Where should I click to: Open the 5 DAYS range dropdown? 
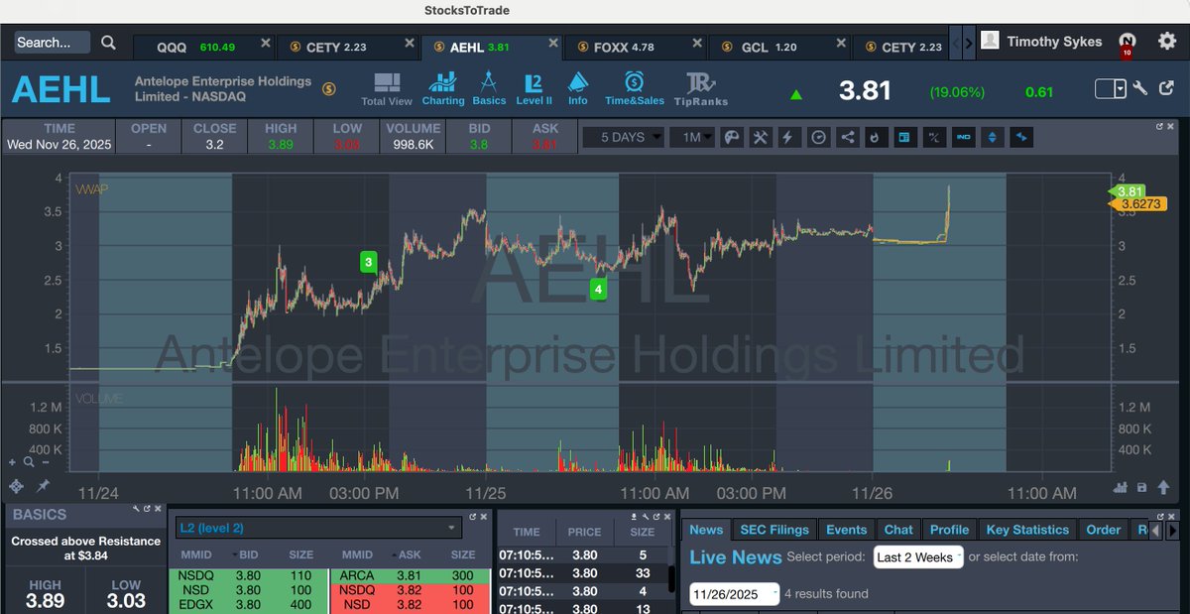[623, 137]
